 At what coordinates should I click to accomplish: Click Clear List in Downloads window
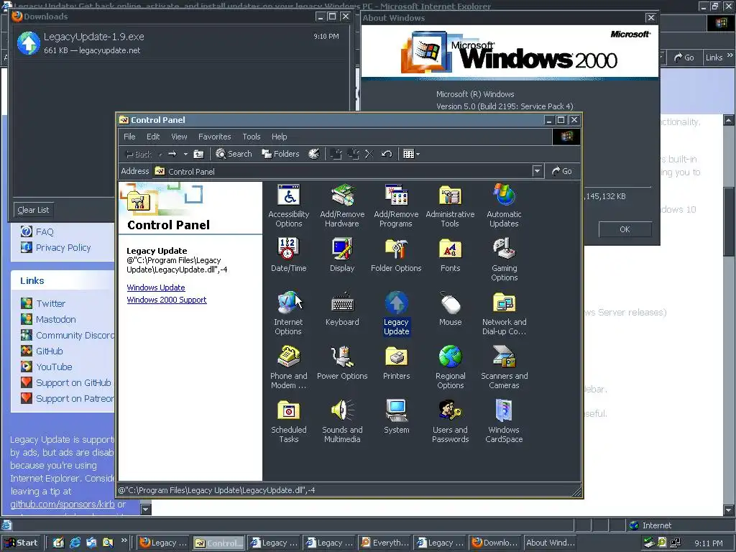click(33, 210)
